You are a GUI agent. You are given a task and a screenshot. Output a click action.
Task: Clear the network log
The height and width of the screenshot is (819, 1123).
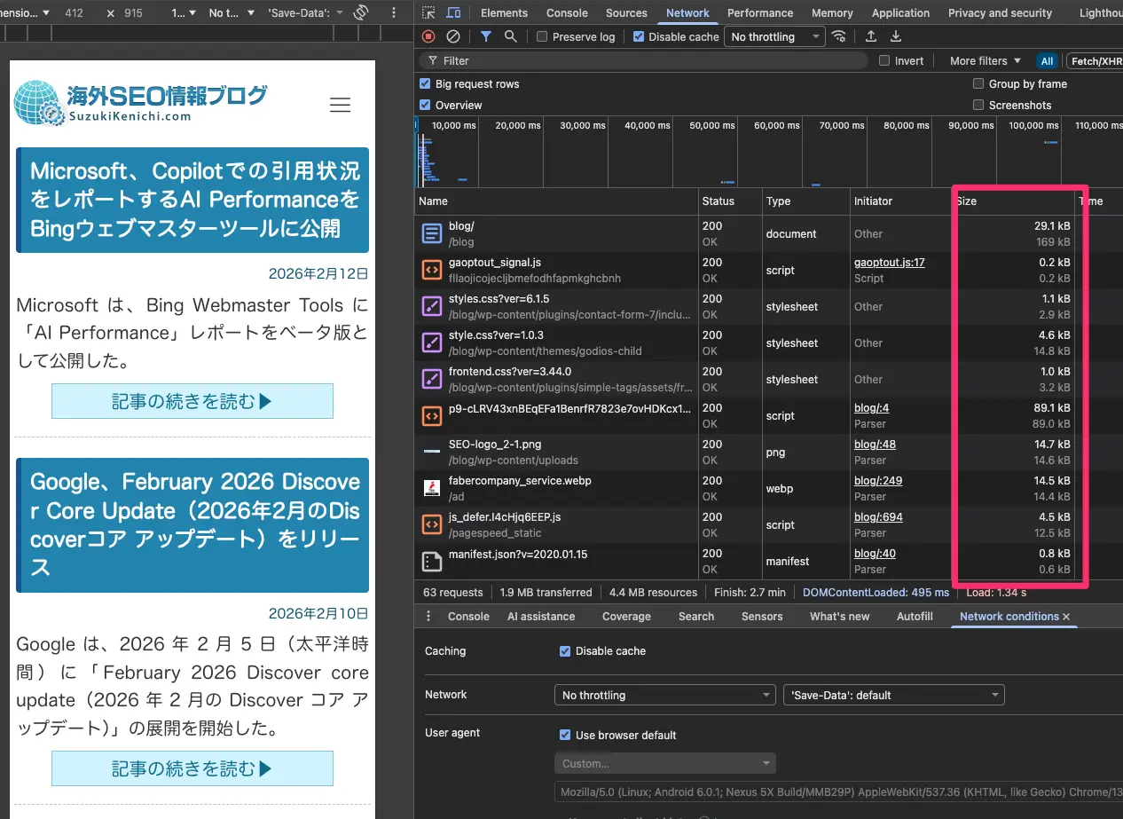452,36
